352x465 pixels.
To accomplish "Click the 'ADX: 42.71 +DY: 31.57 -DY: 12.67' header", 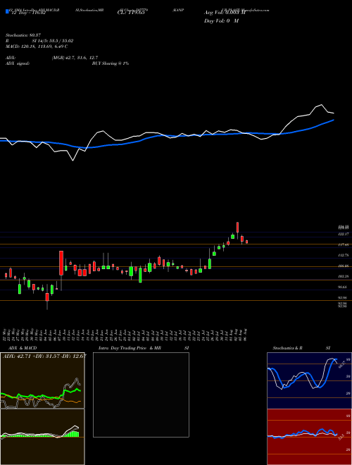I will click(x=44, y=356).
